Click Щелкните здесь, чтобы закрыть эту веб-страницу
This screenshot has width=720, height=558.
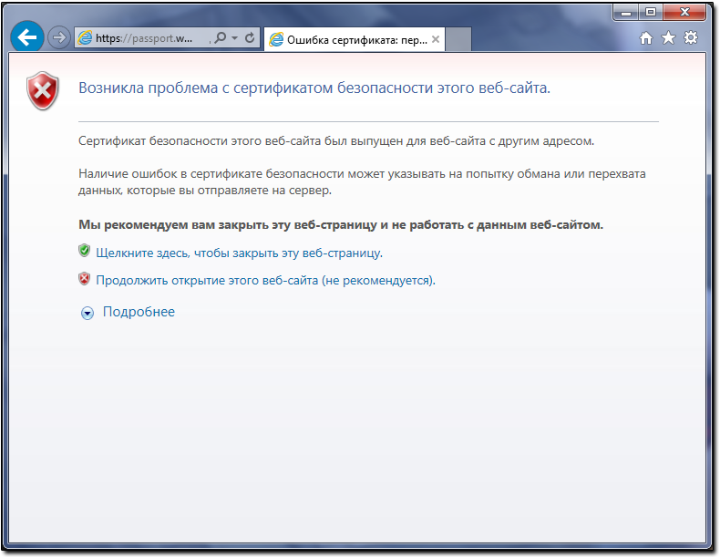(239, 253)
